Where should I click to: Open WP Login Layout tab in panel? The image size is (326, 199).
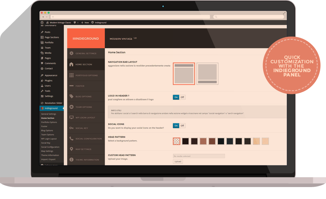pyautogui.click(x=86, y=118)
